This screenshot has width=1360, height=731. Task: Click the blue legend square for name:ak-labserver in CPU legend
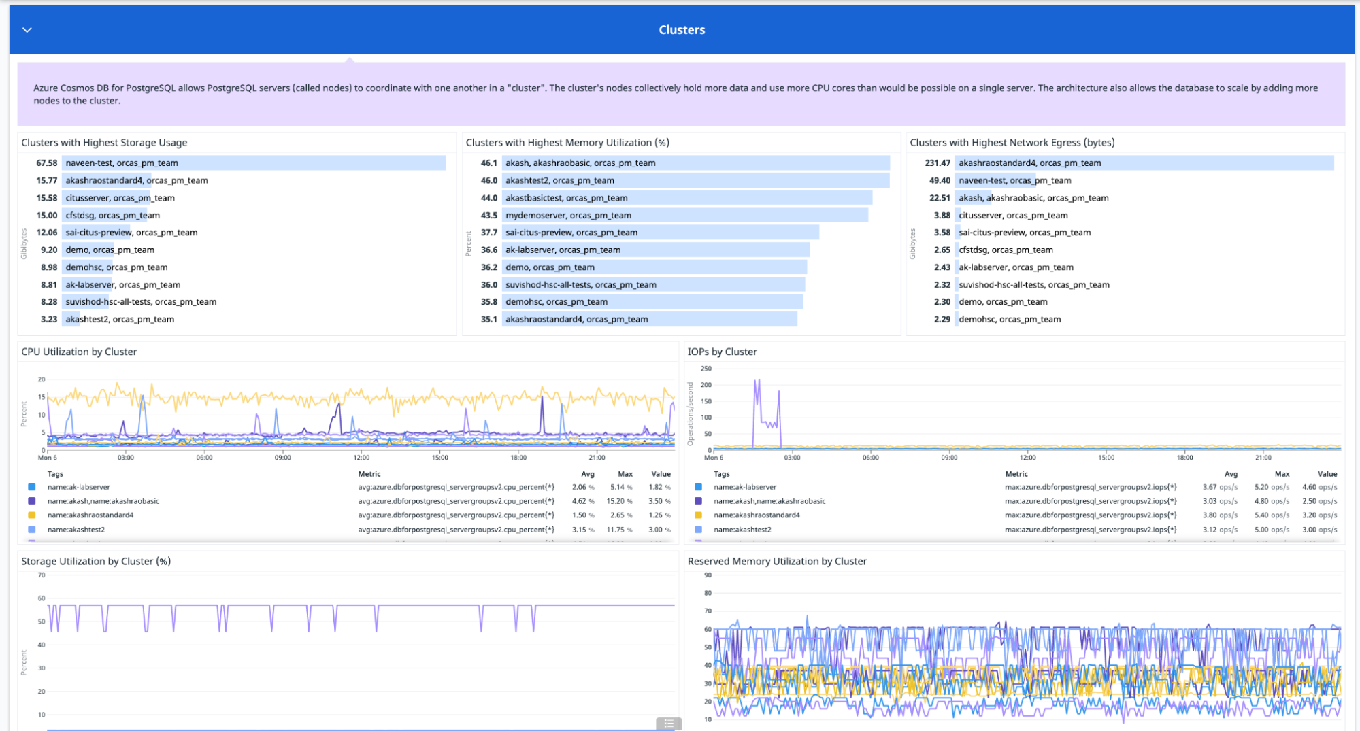31,487
